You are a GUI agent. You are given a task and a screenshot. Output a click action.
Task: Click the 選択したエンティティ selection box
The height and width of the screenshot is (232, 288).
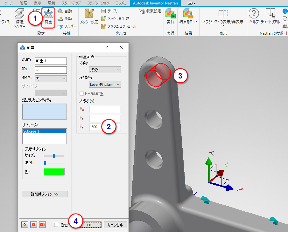click(45, 112)
